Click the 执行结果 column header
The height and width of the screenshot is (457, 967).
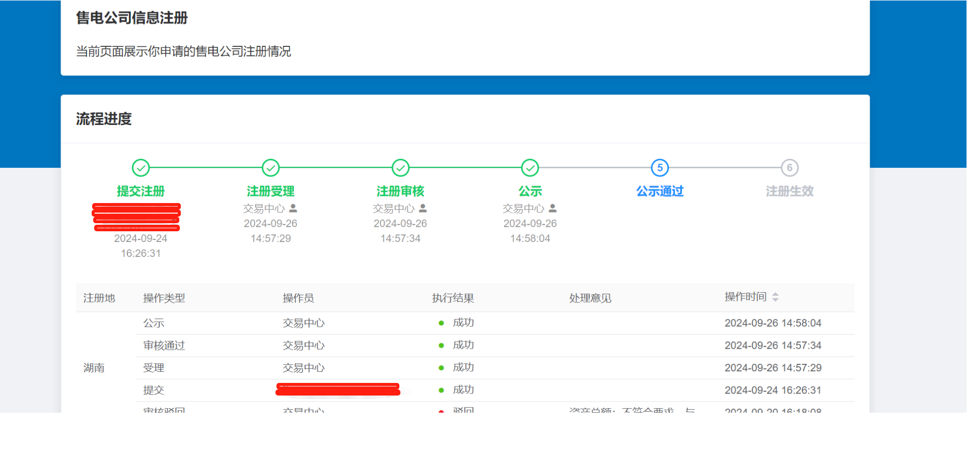click(453, 298)
